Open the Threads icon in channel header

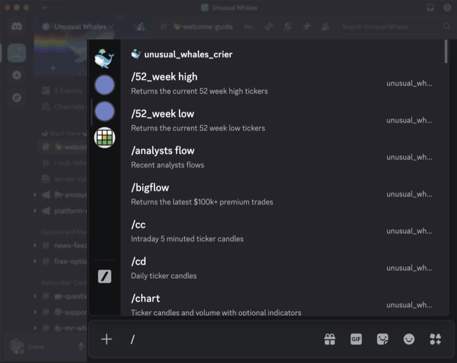(x=269, y=27)
